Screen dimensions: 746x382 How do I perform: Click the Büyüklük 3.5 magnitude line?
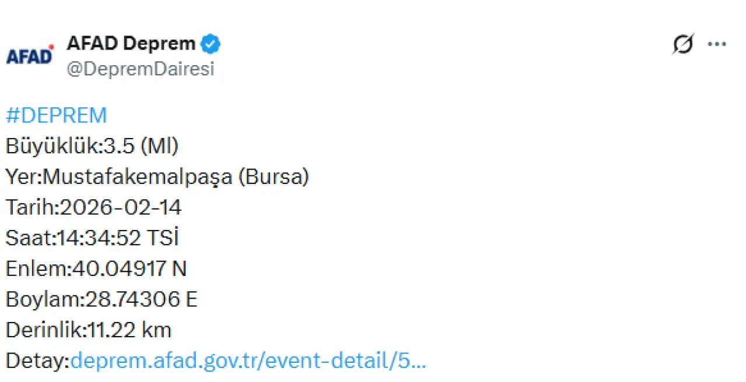point(92,146)
